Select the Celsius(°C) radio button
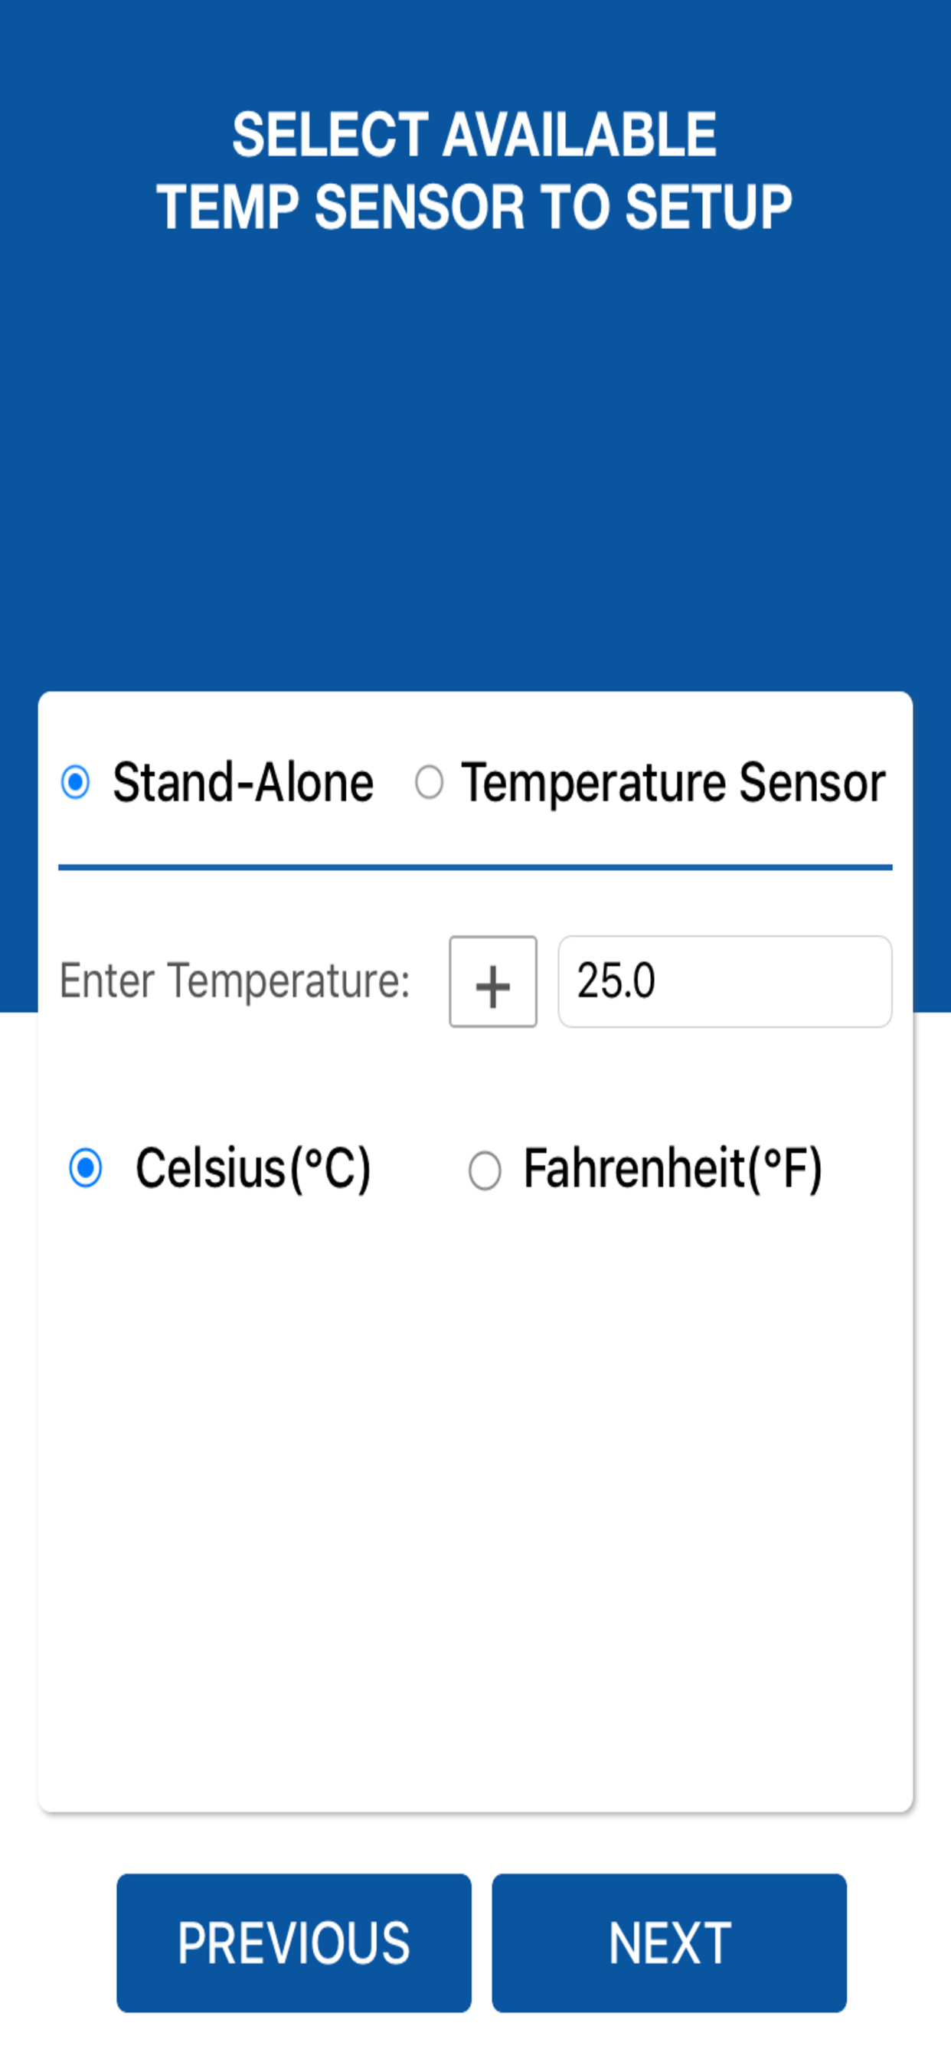This screenshot has height=2059, width=951. pyautogui.click(x=86, y=1169)
